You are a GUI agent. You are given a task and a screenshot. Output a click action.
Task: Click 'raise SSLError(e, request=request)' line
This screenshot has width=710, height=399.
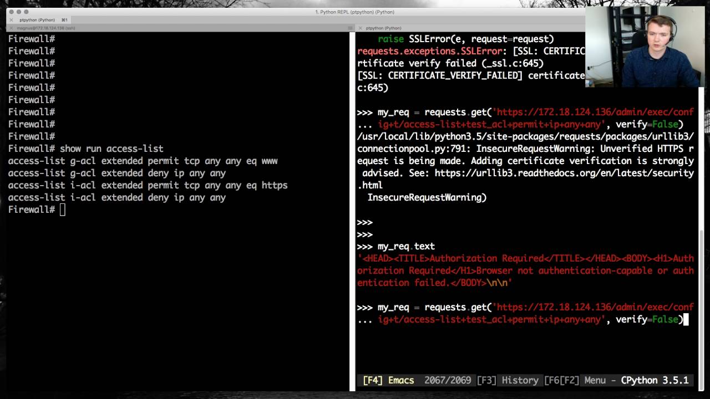point(466,39)
